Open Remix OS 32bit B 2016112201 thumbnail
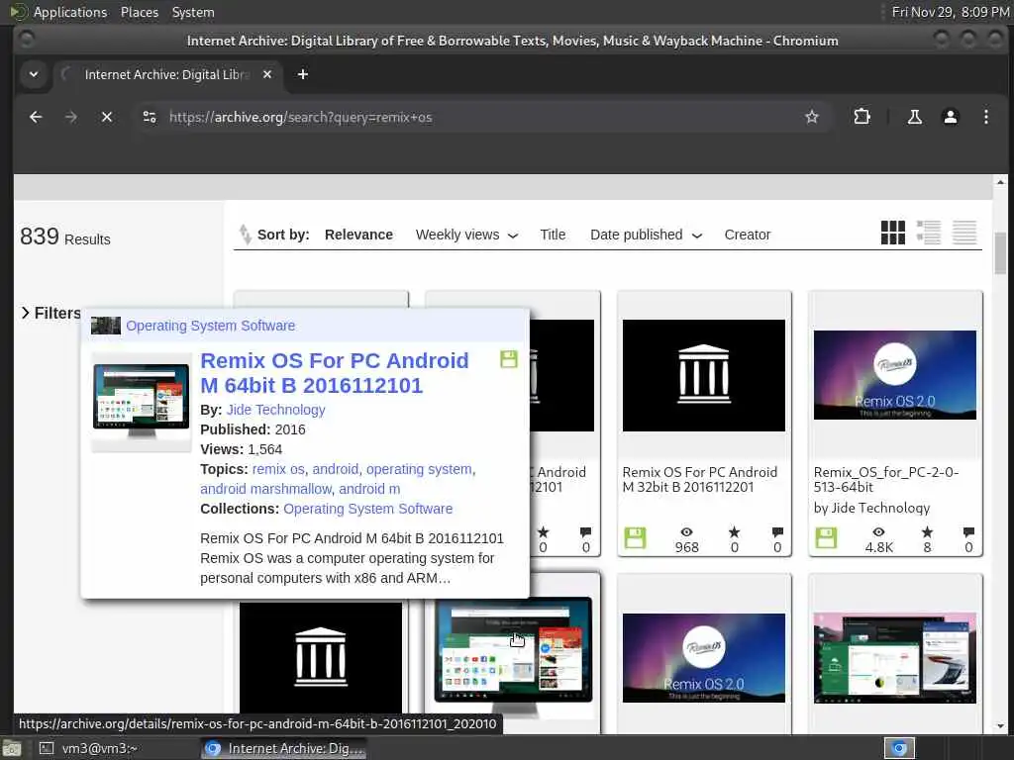 (x=704, y=375)
